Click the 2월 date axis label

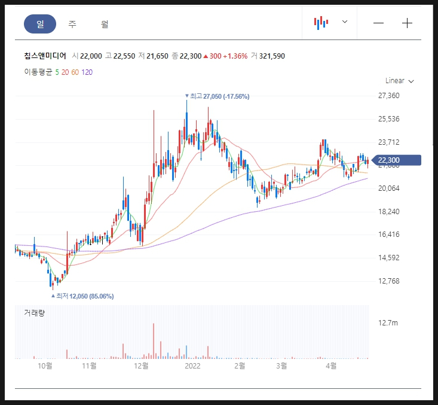tap(240, 366)
